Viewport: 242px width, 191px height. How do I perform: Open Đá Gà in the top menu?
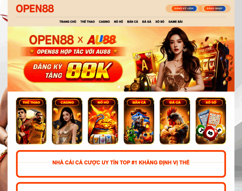click(x=146, y=22)
